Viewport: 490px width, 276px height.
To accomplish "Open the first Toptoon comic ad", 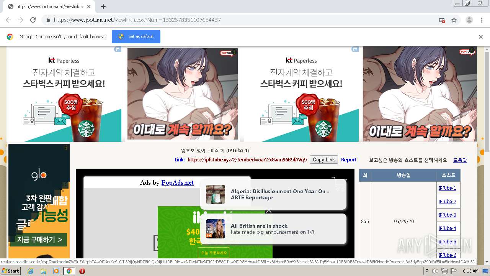I will tap(183, 94).
